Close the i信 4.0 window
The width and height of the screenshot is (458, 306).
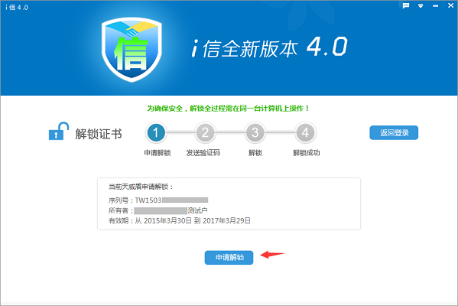450,5
